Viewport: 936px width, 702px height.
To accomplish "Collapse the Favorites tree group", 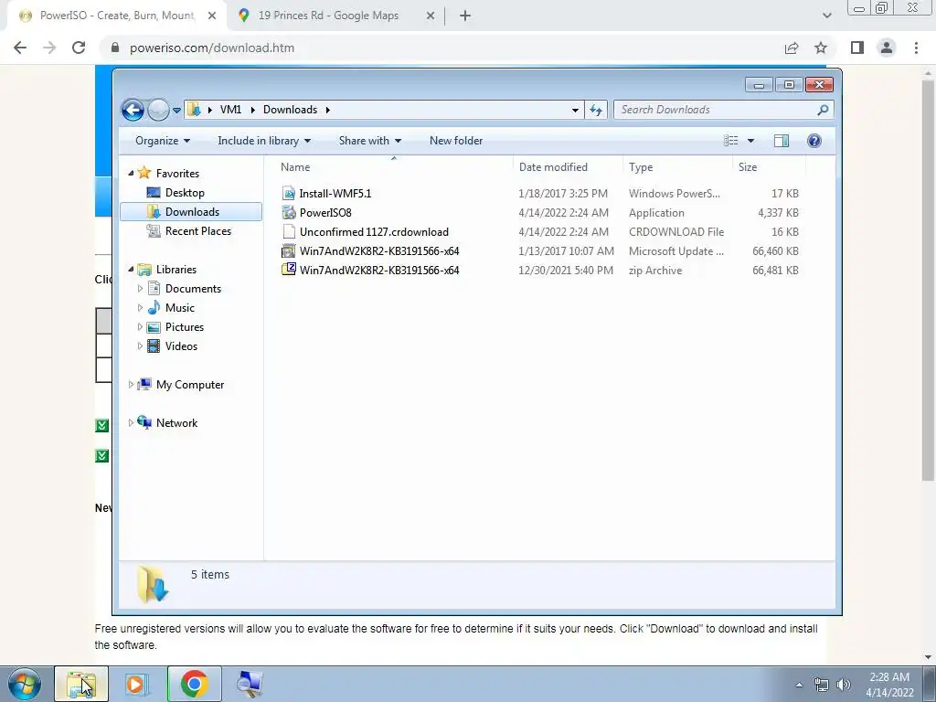I will click(x=132, y=173).
